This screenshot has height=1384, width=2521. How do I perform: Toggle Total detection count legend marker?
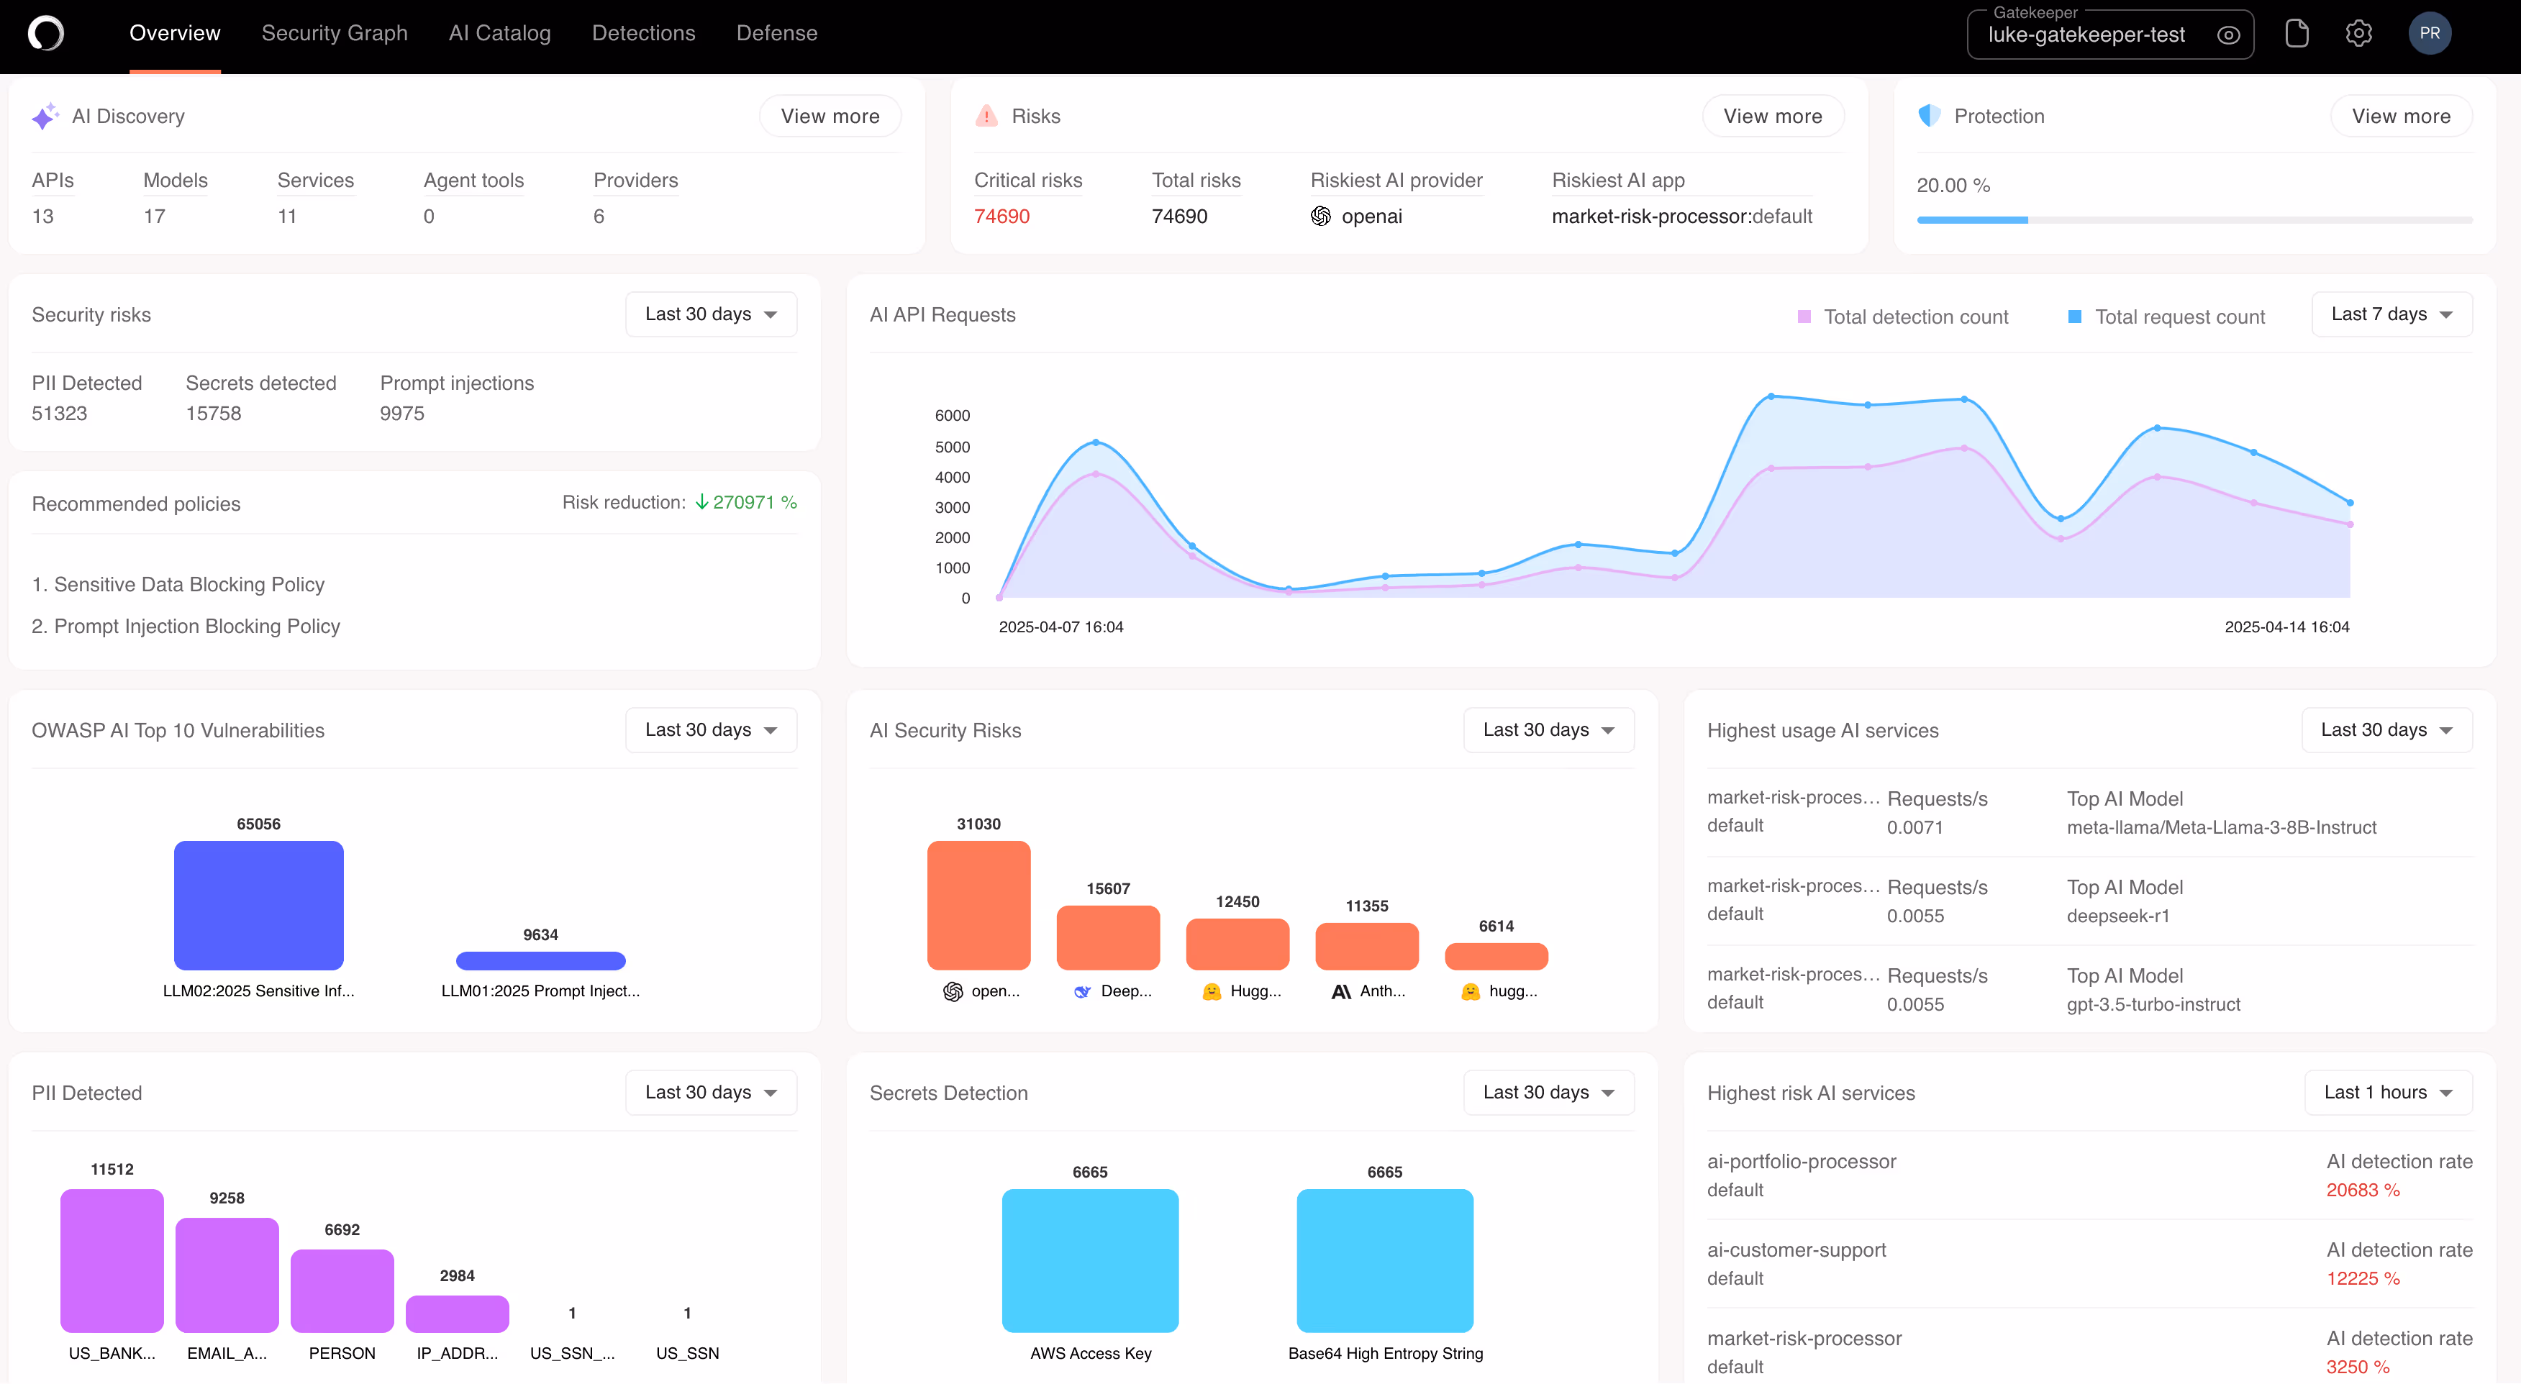1804,317
